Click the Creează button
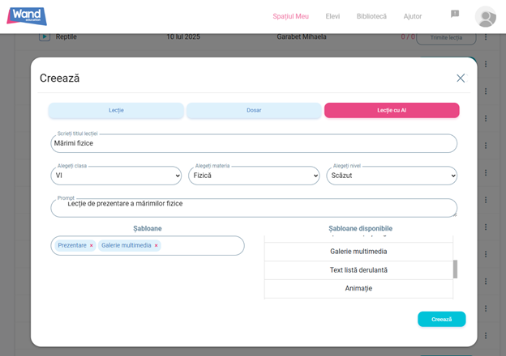The image size is (506, 356). click(441, 319)
